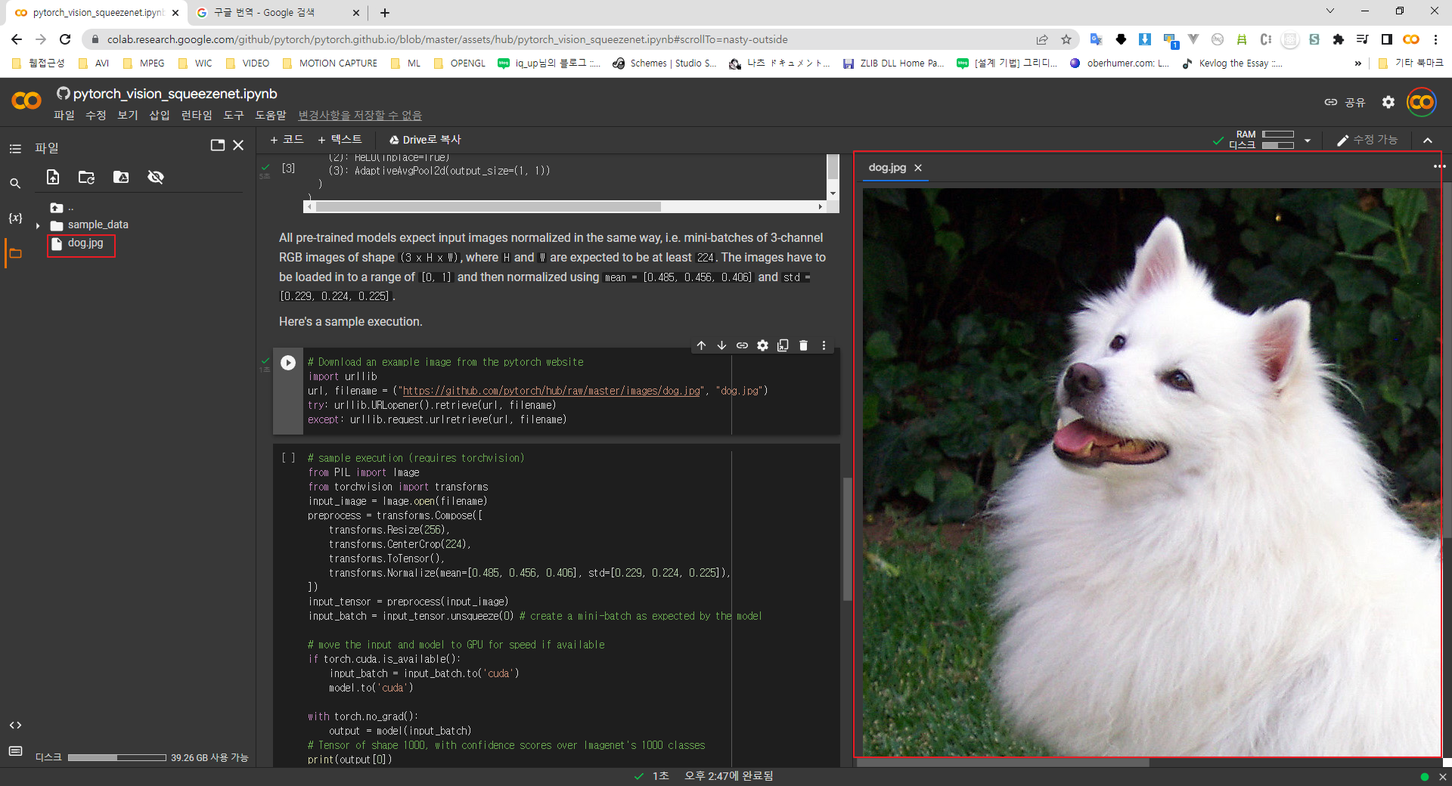Open the dog.jpg GitHub URL link
The height and width of the screenshot is (786, 1452).
pyautogui.click(x=551, y=391)
